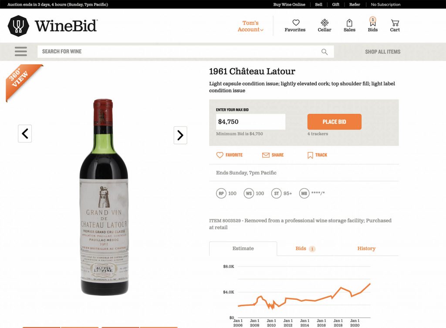The width and height of the screenshot is (446, 328).
Task: Switch to the Bids tab
Action: (x=305, y=248)
